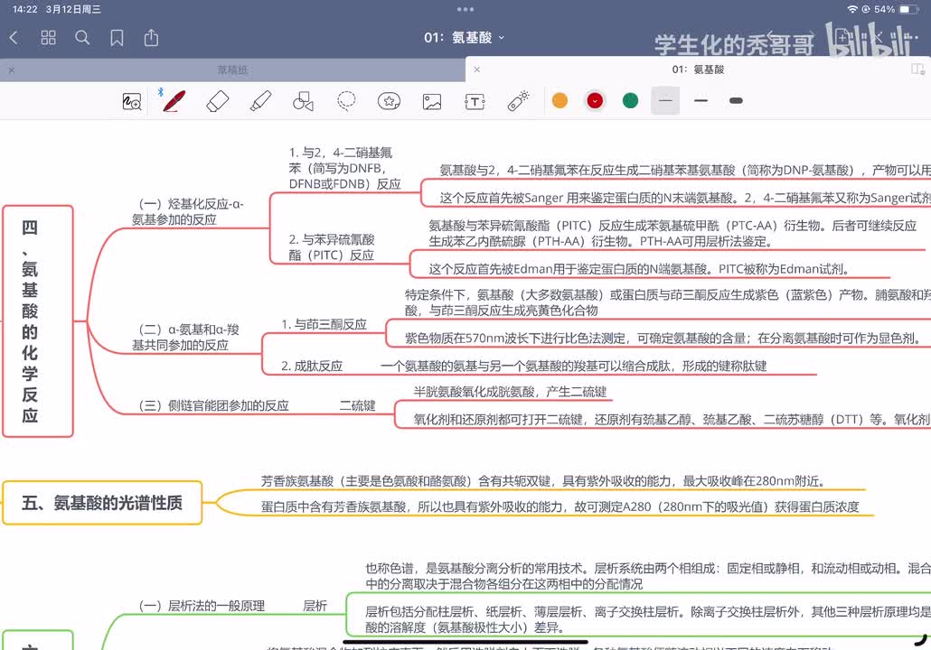This screenshot has height=650, width=931.
Task: Click the 四、氨基酸的化学反应 node box
Action: (x=38, y=321)
